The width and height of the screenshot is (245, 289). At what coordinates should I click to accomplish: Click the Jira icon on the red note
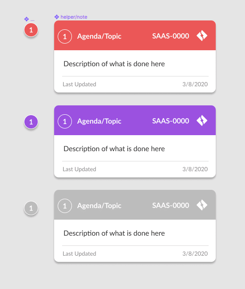tap(202, 36)
